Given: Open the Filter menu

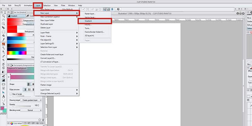Looking at the screenshot, I should [63, 5].
